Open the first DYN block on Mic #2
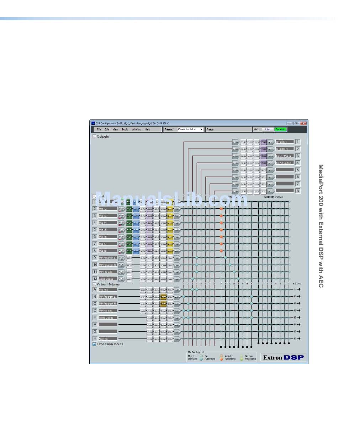Image resolution: width=338 pixels, height=437 pixels. [x=143, y=209]
